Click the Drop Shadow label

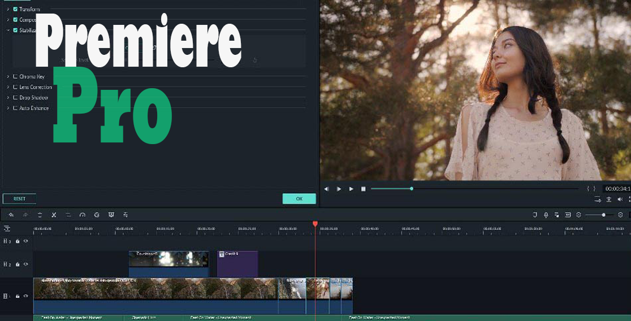tap(33, 97)
